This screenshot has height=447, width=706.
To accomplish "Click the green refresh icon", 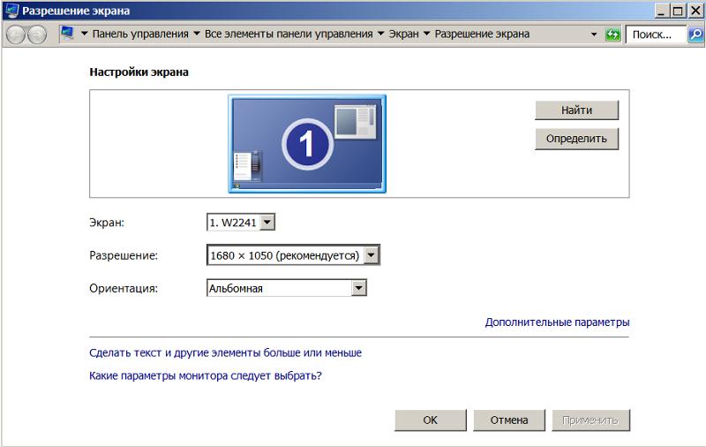I will tap(612, 34).
